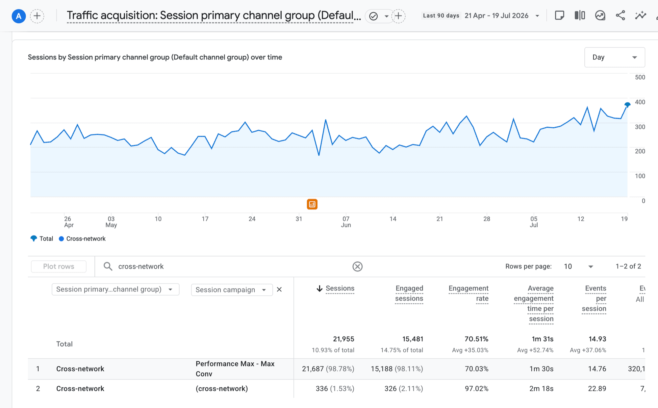Click the 15,188 (98.11%) engaged sessions cell

click(397, 369)
